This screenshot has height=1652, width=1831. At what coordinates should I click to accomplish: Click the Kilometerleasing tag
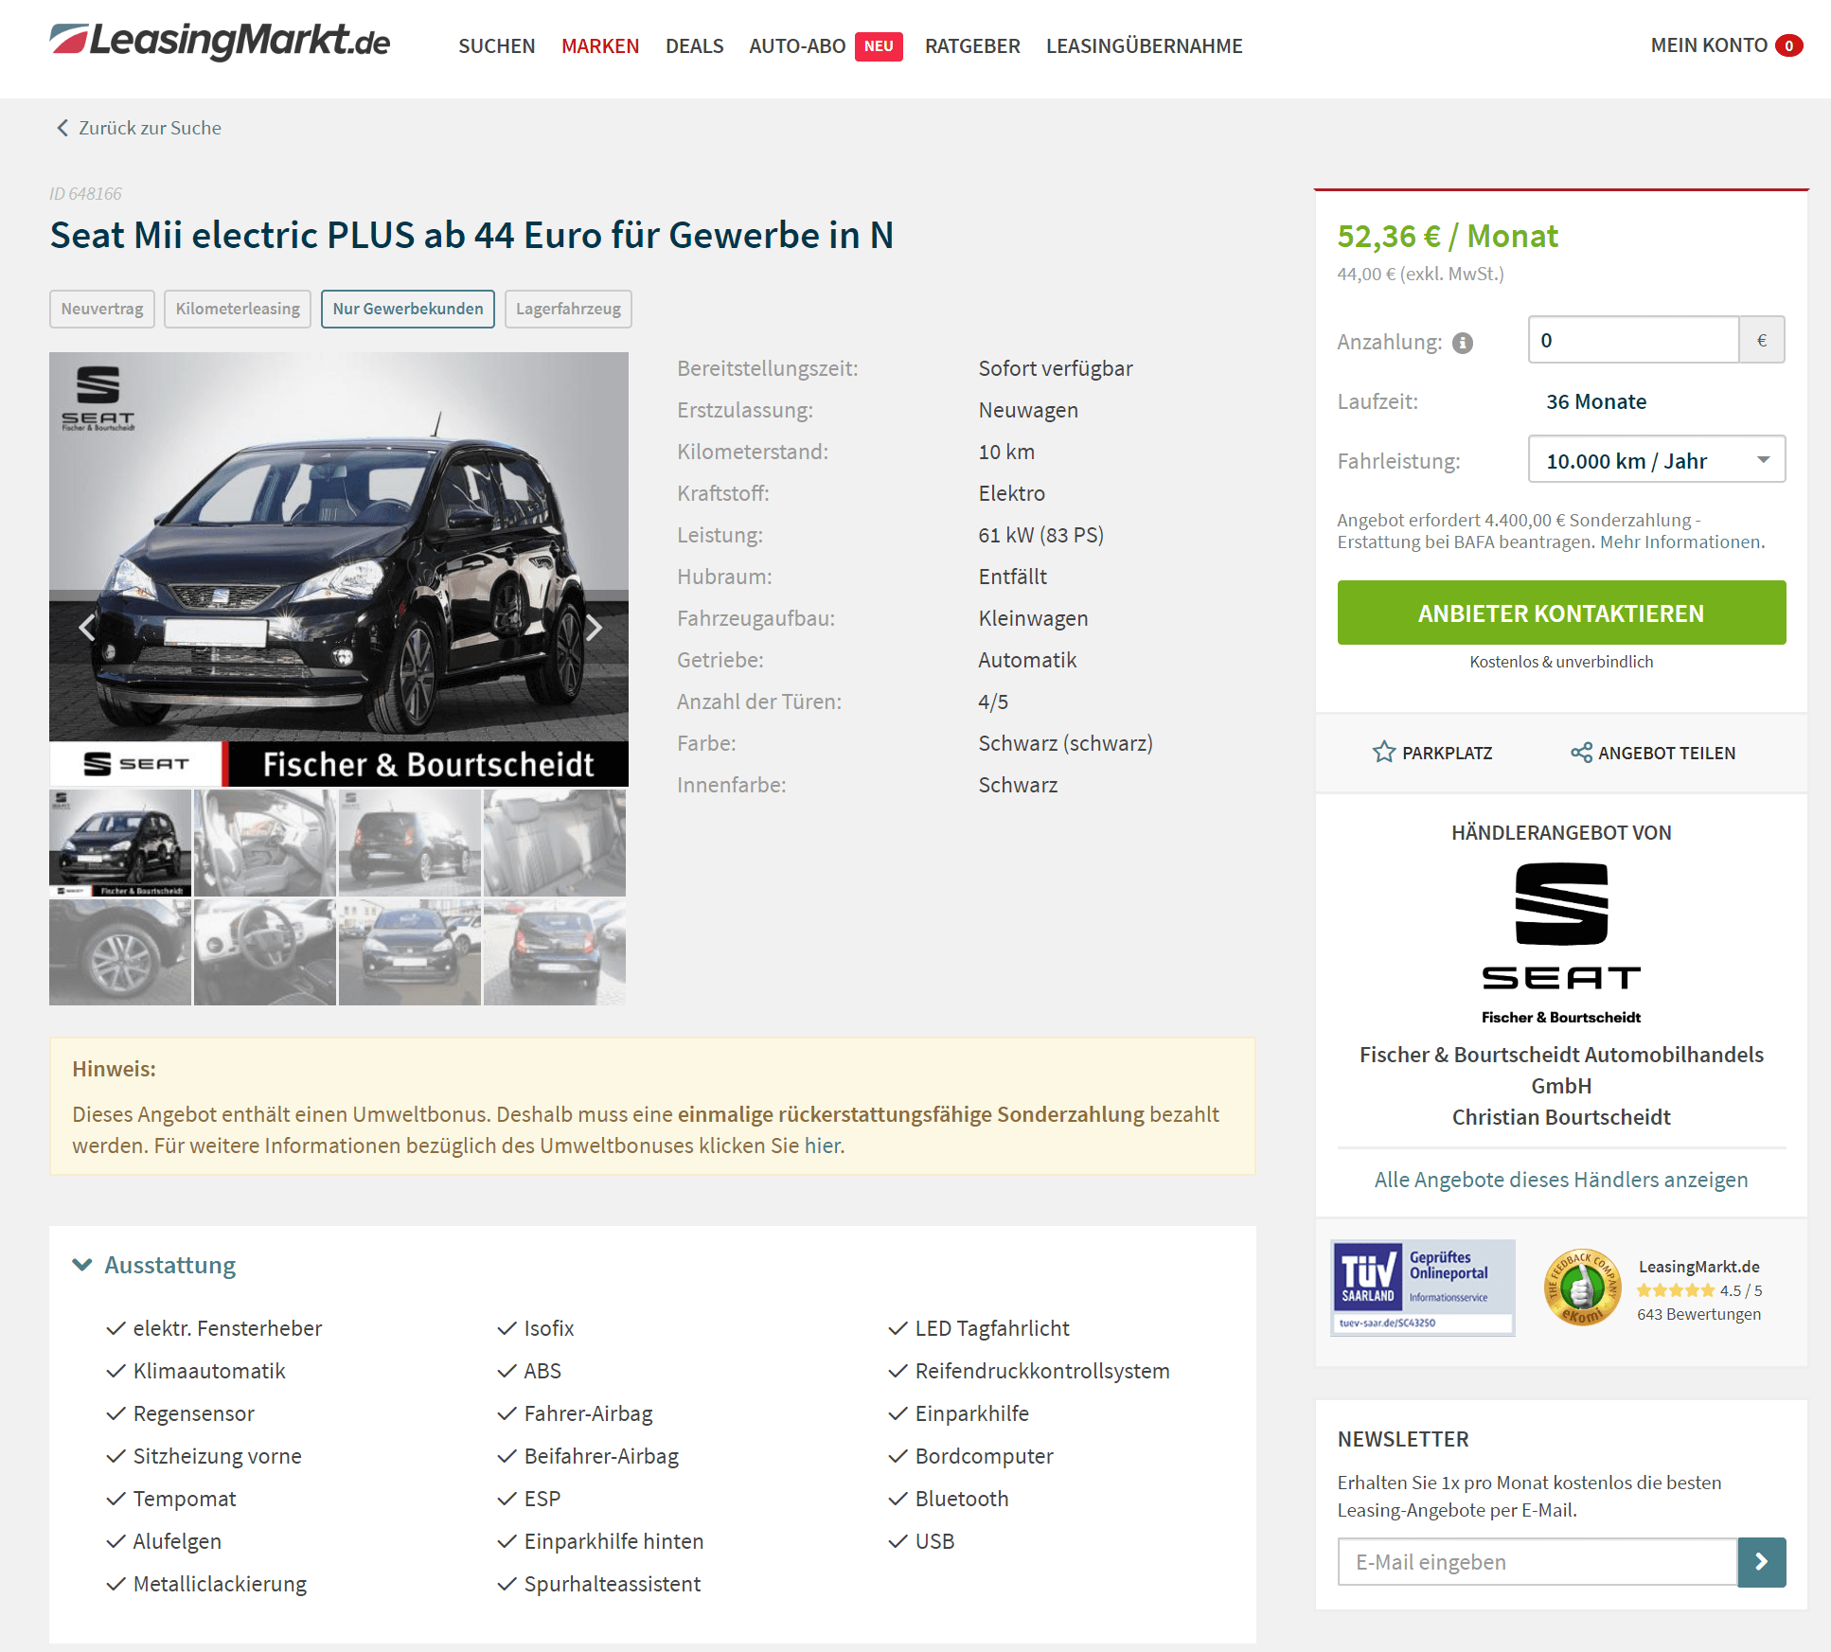click(238, 309)
